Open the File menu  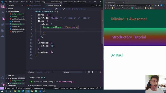[x=6, y=2]
